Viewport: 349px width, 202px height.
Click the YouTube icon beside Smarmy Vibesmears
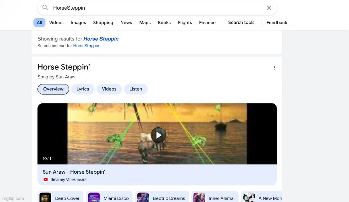[46, 179]
